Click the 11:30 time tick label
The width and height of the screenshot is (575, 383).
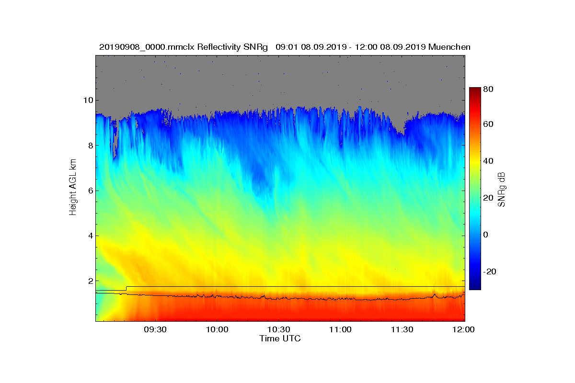click(402, 330)
